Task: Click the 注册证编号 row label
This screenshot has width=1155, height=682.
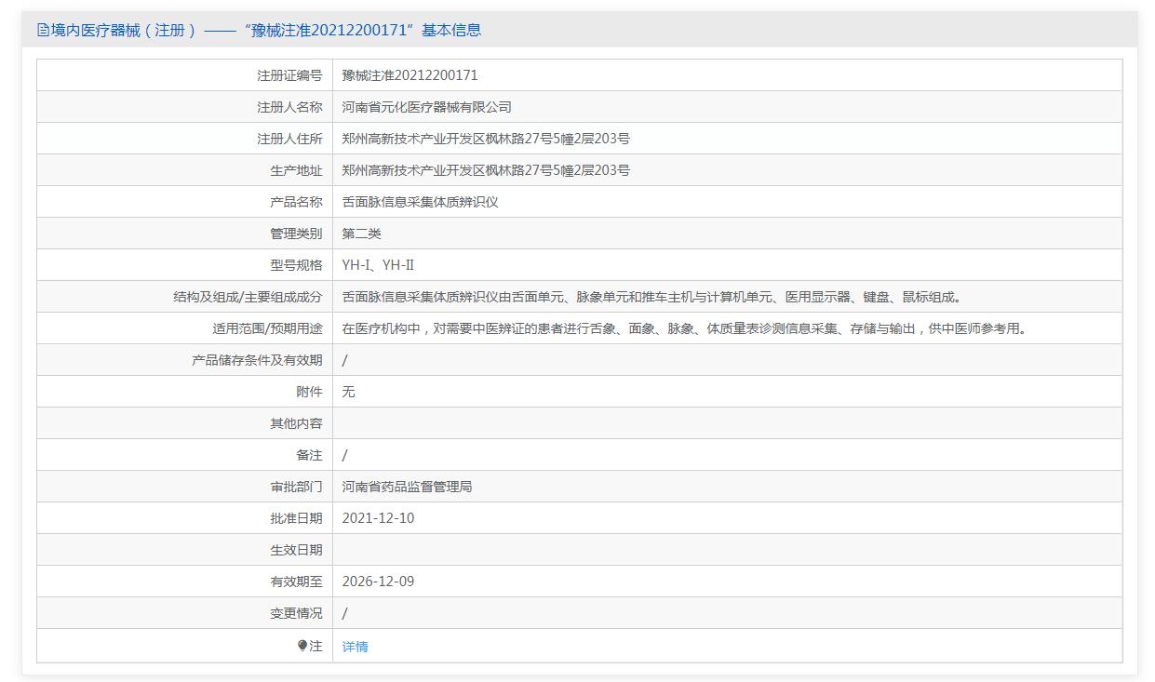Action: pyautogui.click(x=289, y=75)
